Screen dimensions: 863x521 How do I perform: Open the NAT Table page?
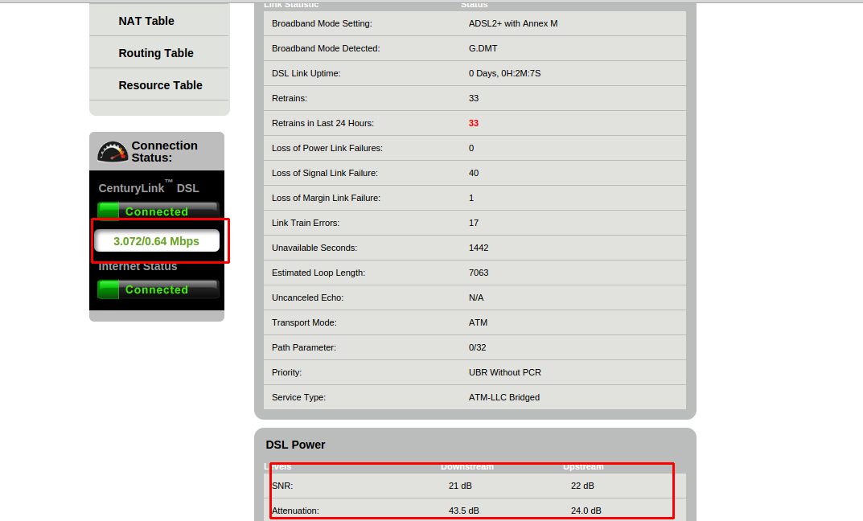click(146, 21)
